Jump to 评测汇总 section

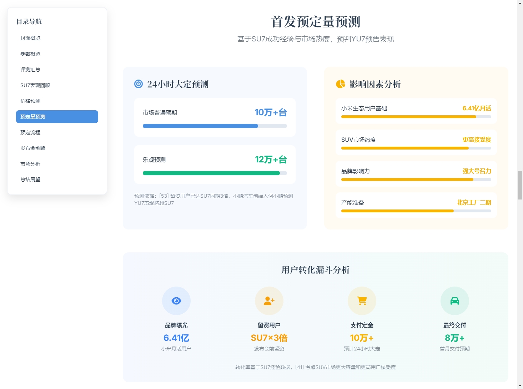pos(57,70)
